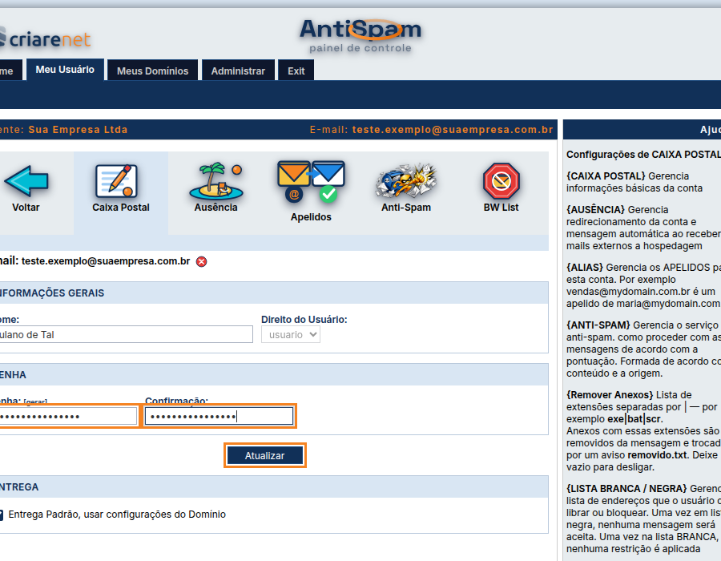The height and width of the screenshot is (561, 721).
Task: Expand the Direito do Usuário dropdown
Action: coord(291,335)
